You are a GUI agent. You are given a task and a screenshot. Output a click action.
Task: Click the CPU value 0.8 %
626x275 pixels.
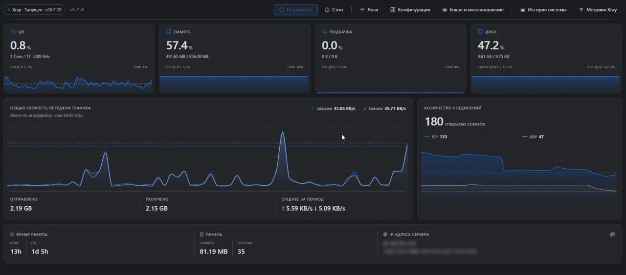point(21,46)
